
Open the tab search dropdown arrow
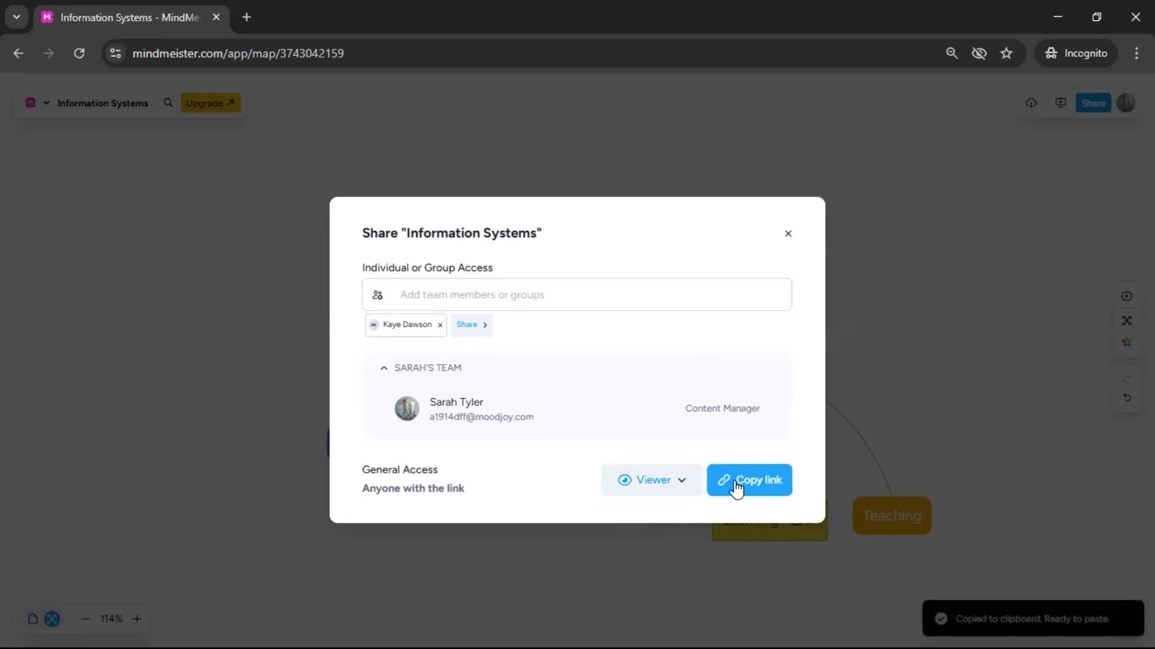coord(16,17)
